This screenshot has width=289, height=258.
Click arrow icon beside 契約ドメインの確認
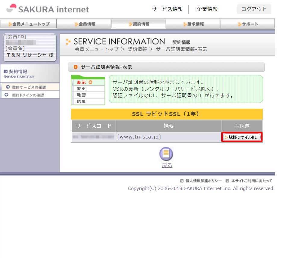[6, 95]
